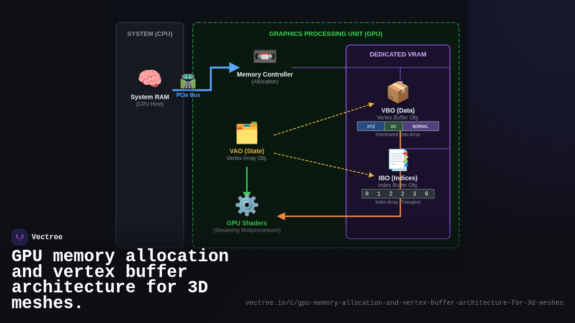Open the Memory Controller cassette icon
The width and height of the screenshot is (575, 323).
[264, 56]
